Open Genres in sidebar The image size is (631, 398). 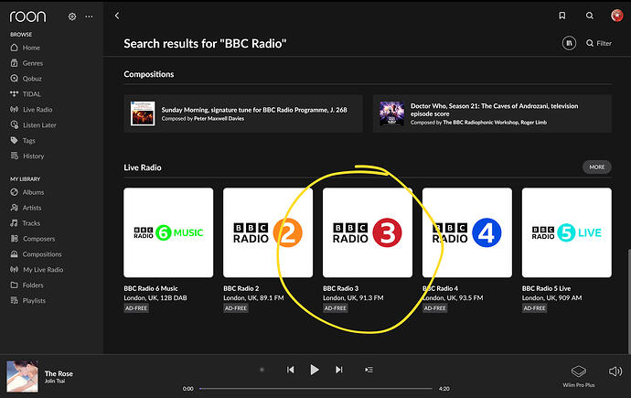point(27,63)
